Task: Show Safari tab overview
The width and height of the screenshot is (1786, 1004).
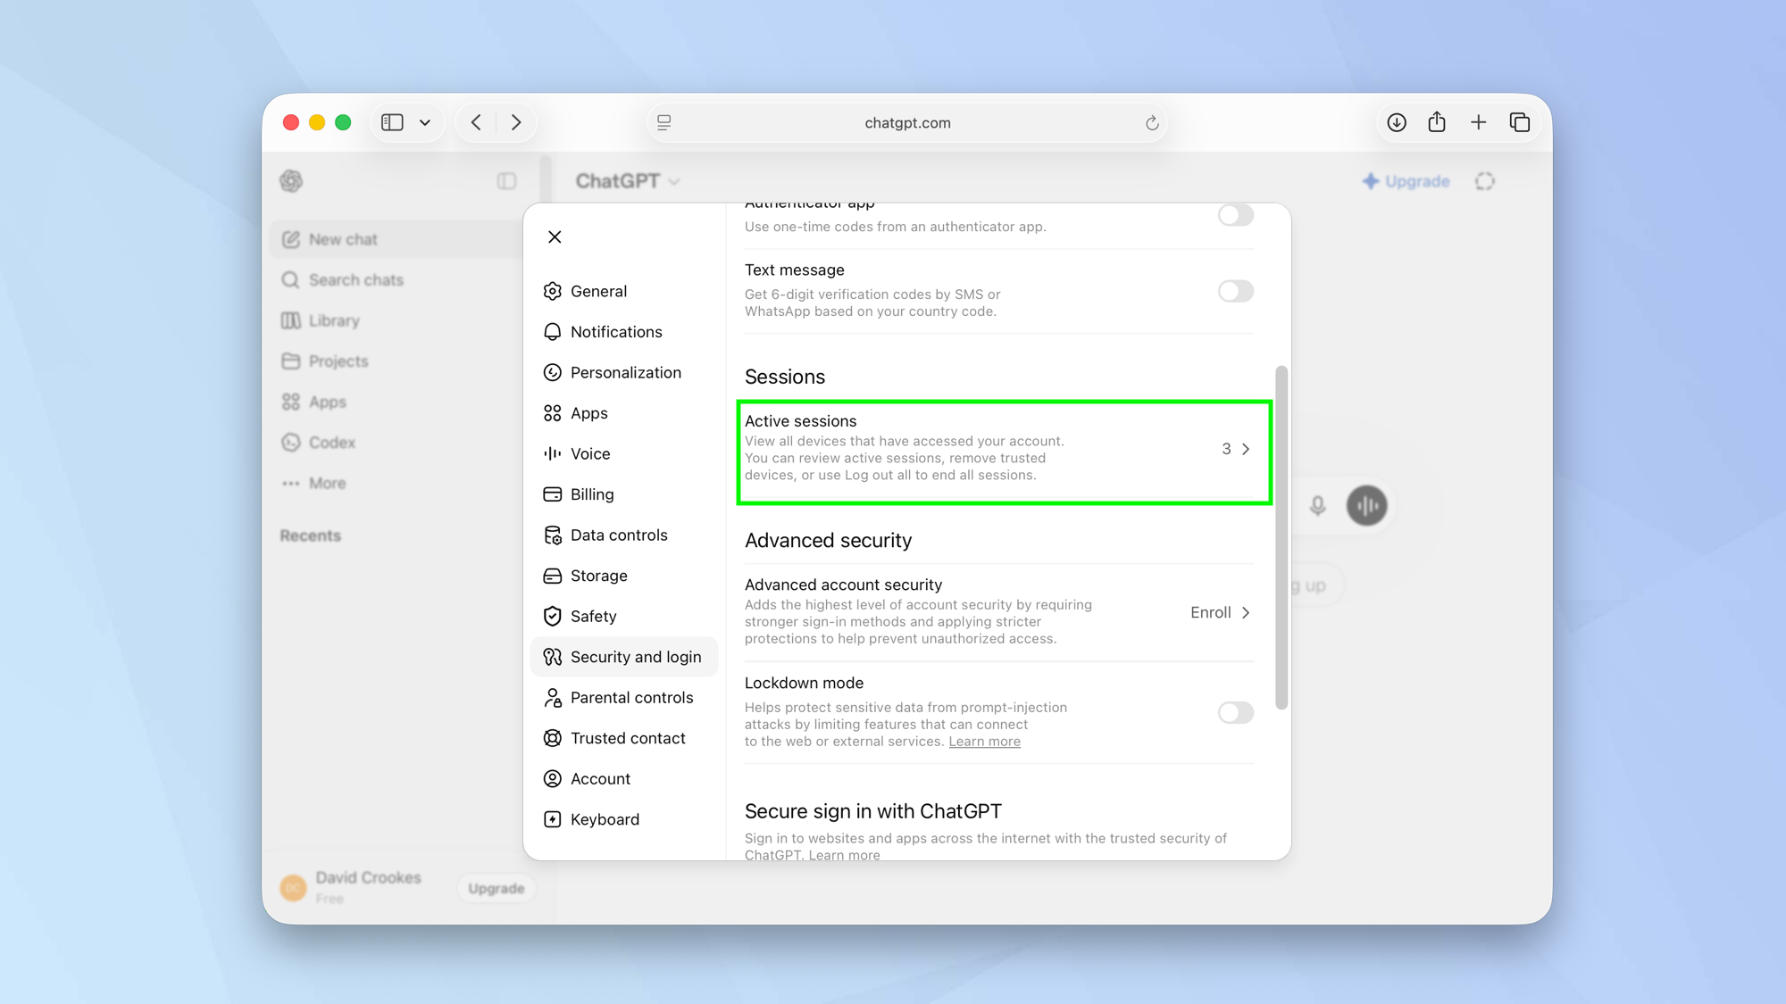Action: (1519, 122)
